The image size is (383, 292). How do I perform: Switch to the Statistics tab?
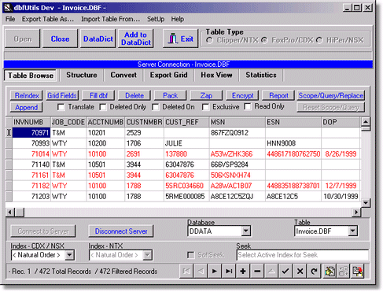pos(261,75)
